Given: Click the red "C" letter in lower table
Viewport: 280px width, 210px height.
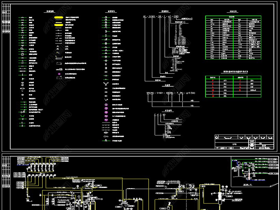Looking at the screenshot, I should pyautogui.click(x=240, y=84).
